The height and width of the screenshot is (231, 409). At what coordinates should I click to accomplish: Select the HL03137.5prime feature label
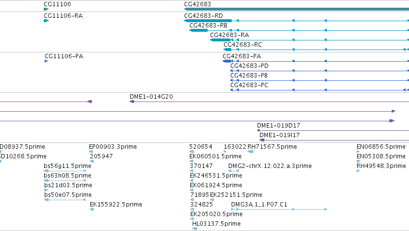[x=216, y=224]
